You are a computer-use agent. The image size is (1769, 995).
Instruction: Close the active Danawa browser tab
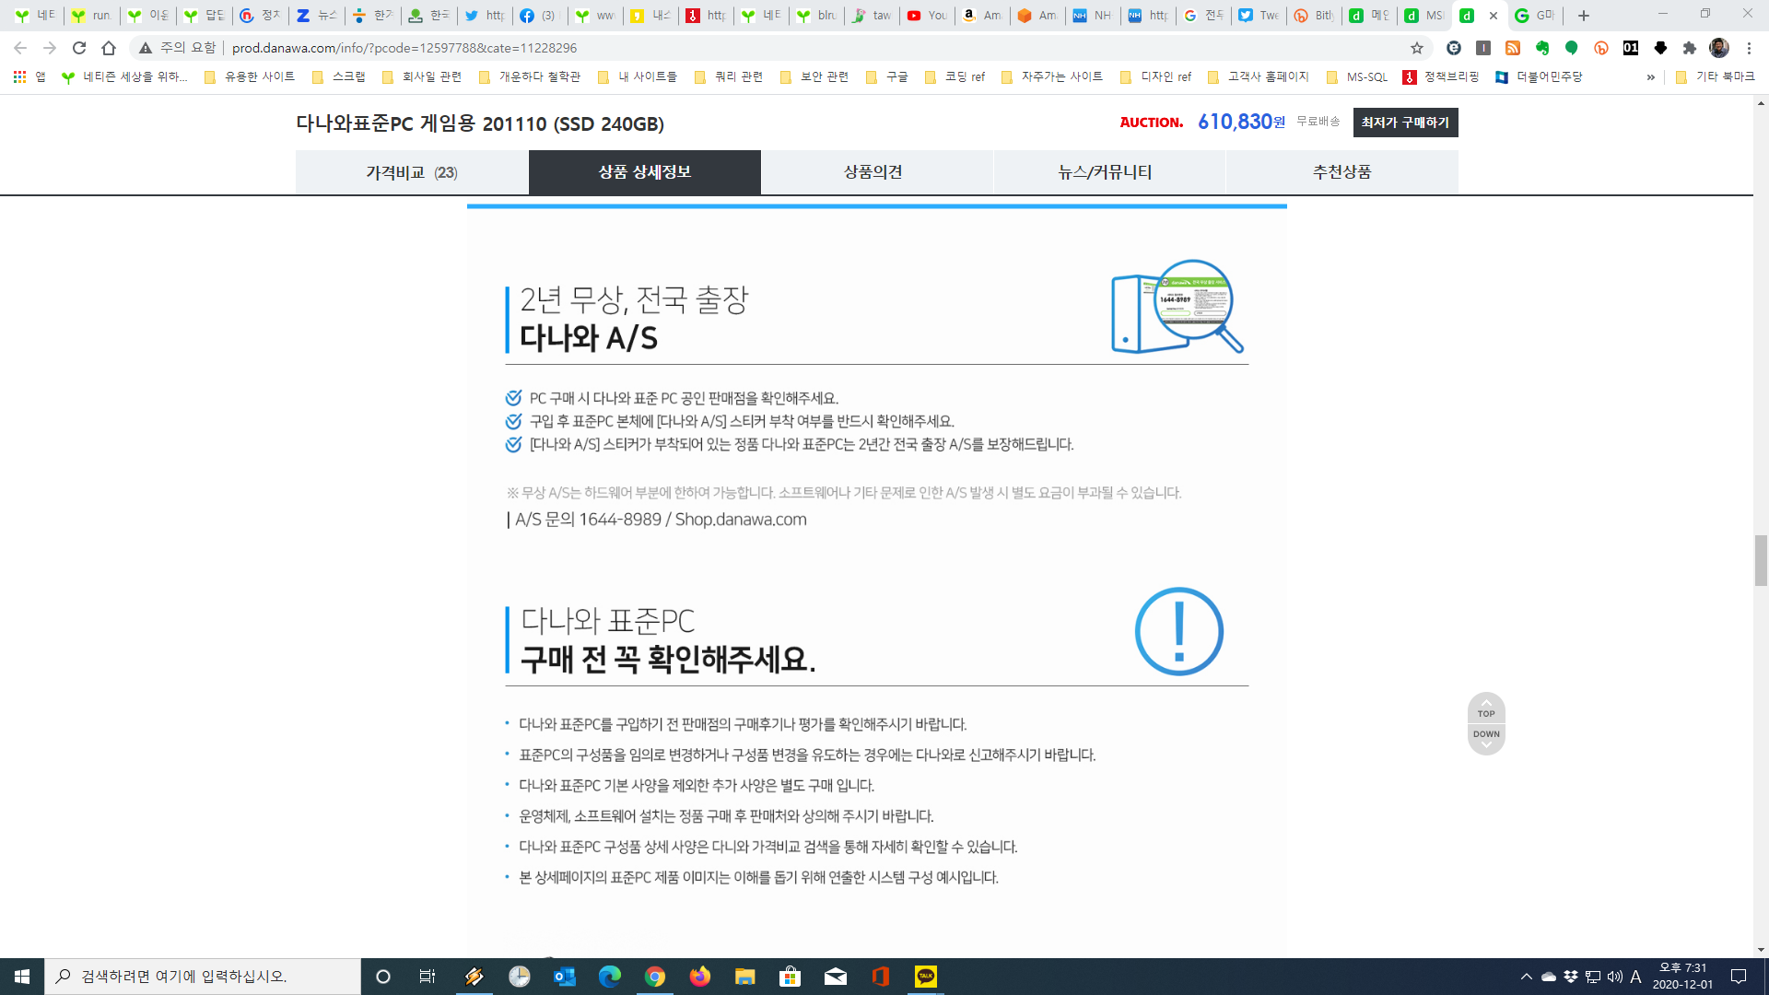click(1494, 16)
